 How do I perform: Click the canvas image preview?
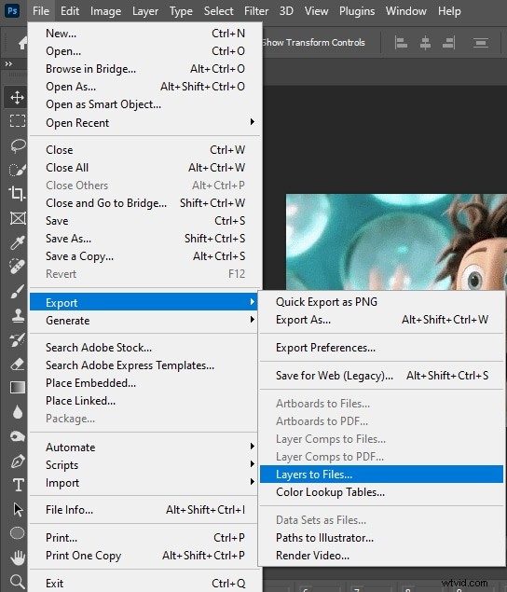pos(396,242)
